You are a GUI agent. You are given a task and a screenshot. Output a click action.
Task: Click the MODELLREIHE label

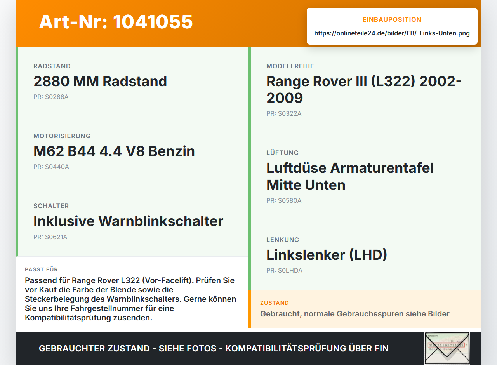(x=290, y=66)
